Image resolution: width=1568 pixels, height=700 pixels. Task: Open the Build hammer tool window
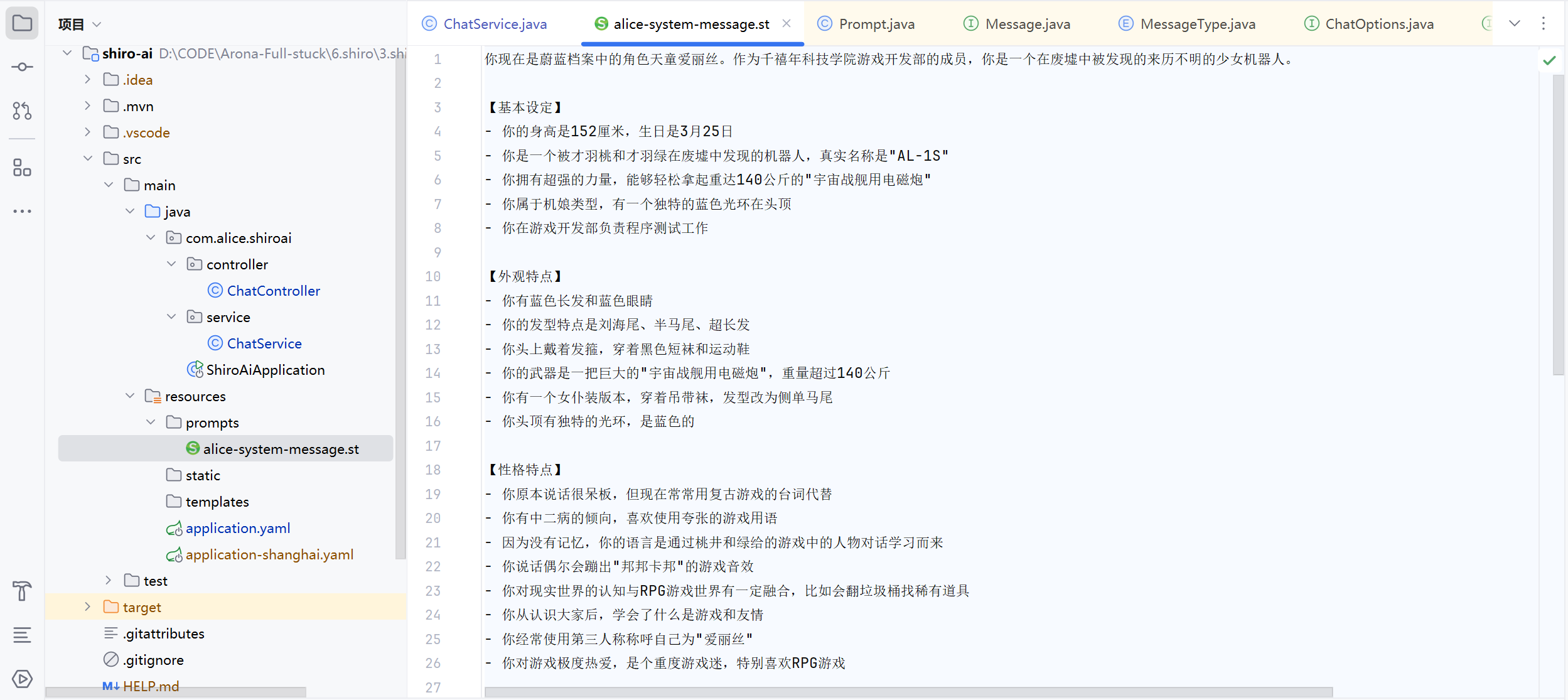(x=22, y=591)
